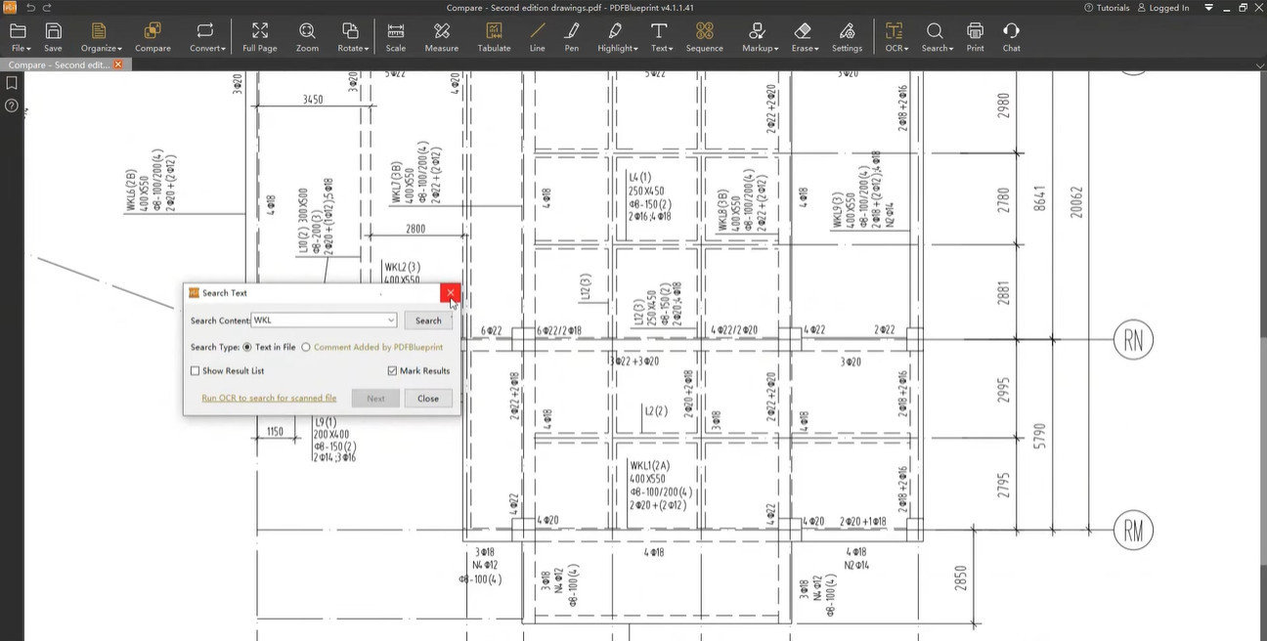Select Comment Added by PDFBlueprint radio option
Viewport: 1267px width, 641px height.
(306, 347)
